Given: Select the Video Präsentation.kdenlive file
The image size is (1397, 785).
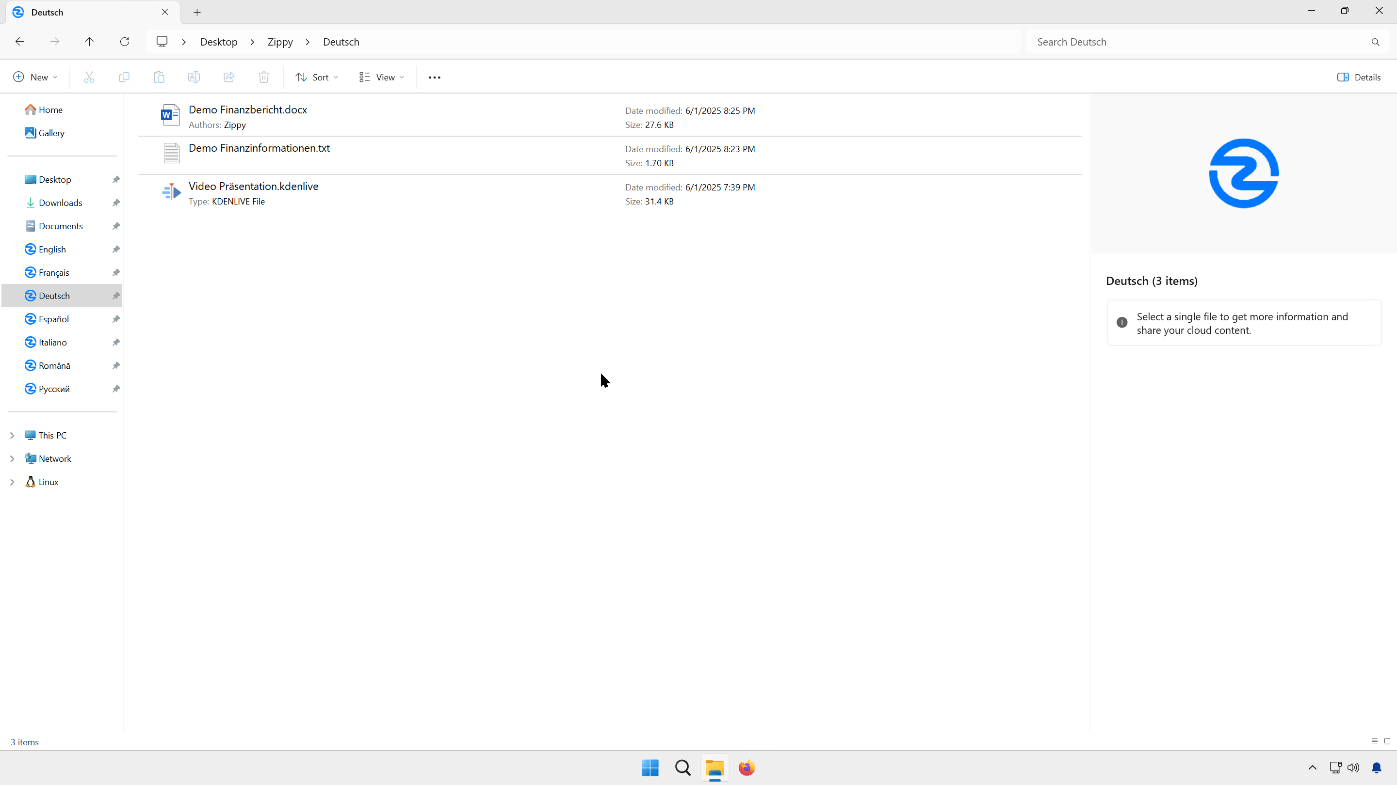Looking at the screenshot, I should (x=253, y=187).
